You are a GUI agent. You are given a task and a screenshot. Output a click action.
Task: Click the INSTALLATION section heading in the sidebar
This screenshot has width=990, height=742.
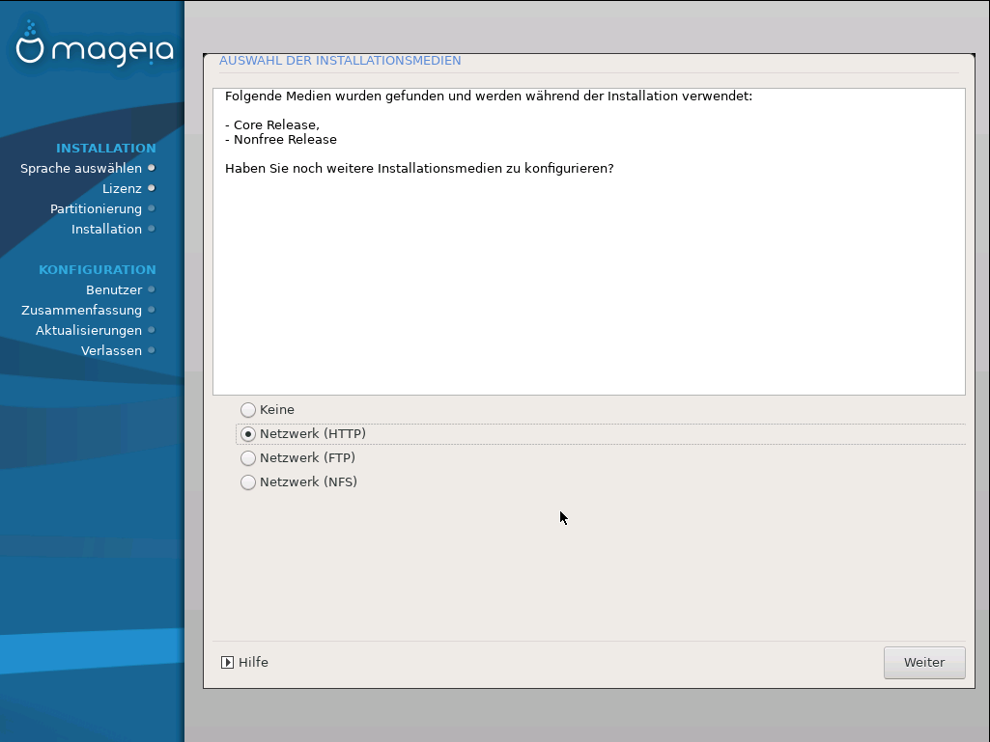pyautogui.click(x=105, y=148)
